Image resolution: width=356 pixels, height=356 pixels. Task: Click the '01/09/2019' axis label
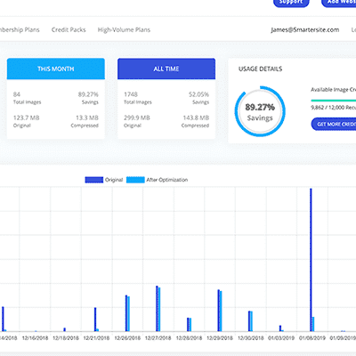tap(343, 338)
